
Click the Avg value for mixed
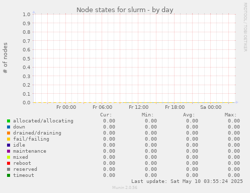coord(192,157)
